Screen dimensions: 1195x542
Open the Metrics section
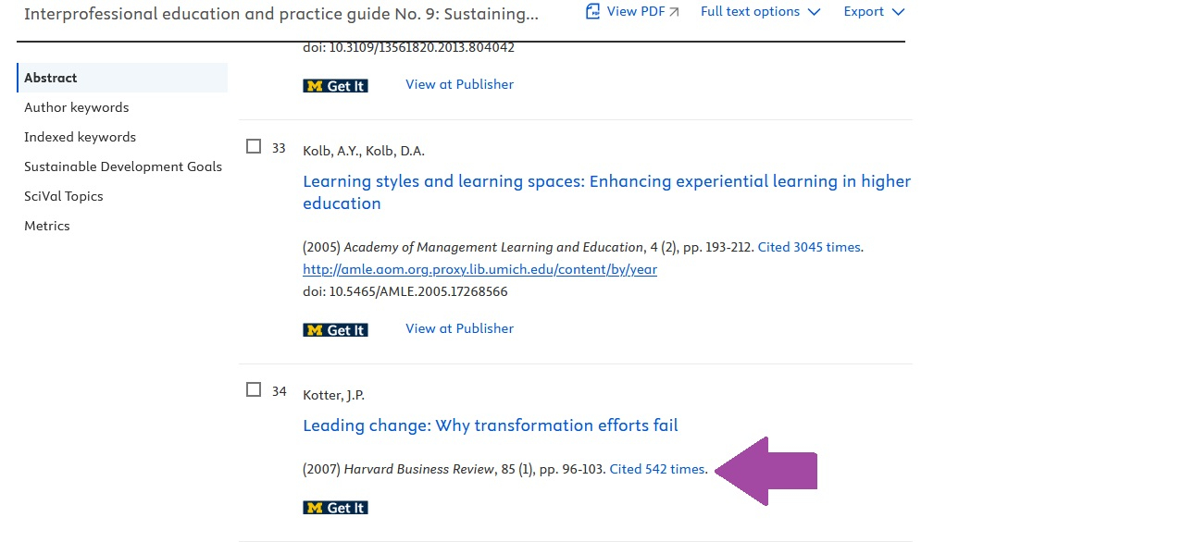click(47, 226)
